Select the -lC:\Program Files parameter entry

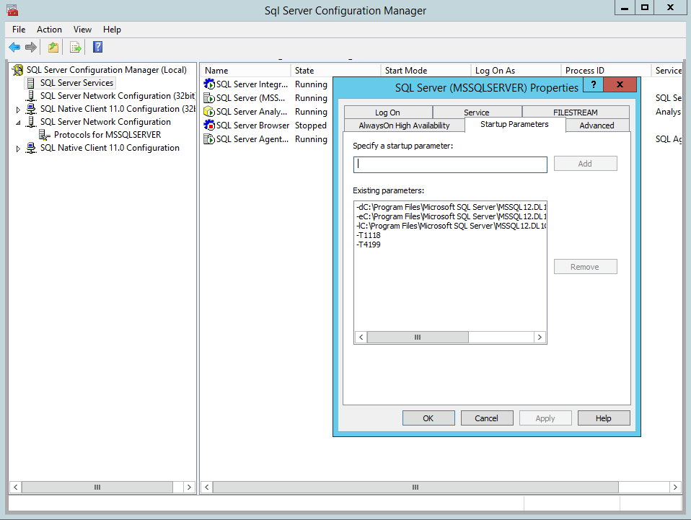pyautogui.click(x=451, y=226)
